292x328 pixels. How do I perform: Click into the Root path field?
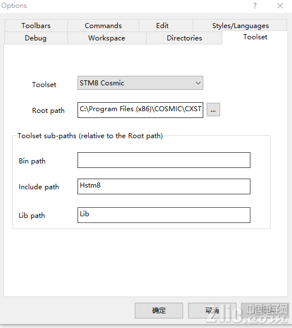pyautogui.click(x=140, y=110)
